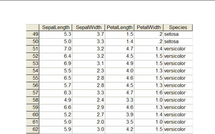Click the SepalLength column header
The image size is (215, 134).
[56, 27]
